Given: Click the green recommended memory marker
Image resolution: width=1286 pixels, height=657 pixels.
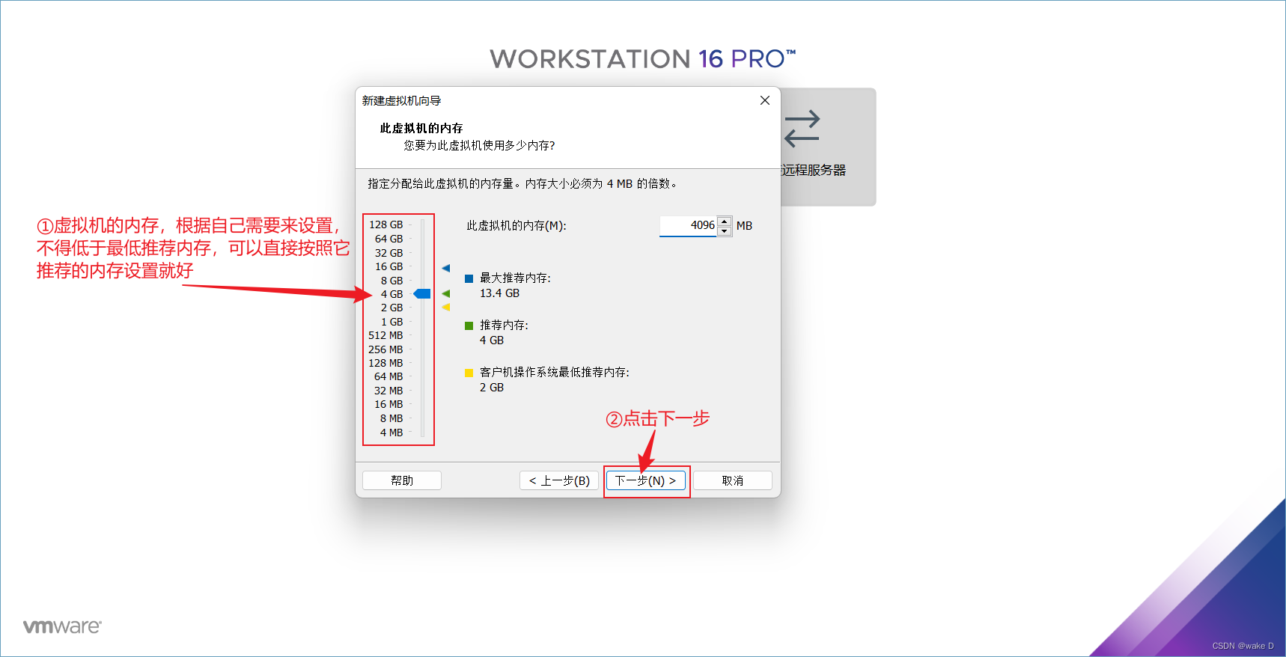Looking at the screenshot, I should pos(446,293).
